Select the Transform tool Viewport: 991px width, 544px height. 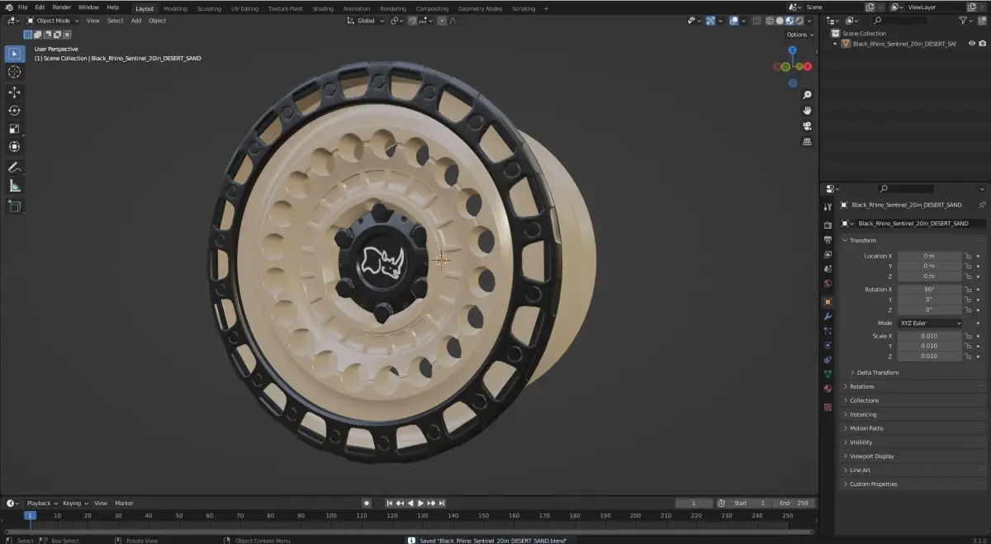tap(14, 147)
